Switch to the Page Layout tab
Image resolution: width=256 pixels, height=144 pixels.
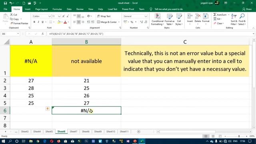(42, 9)
